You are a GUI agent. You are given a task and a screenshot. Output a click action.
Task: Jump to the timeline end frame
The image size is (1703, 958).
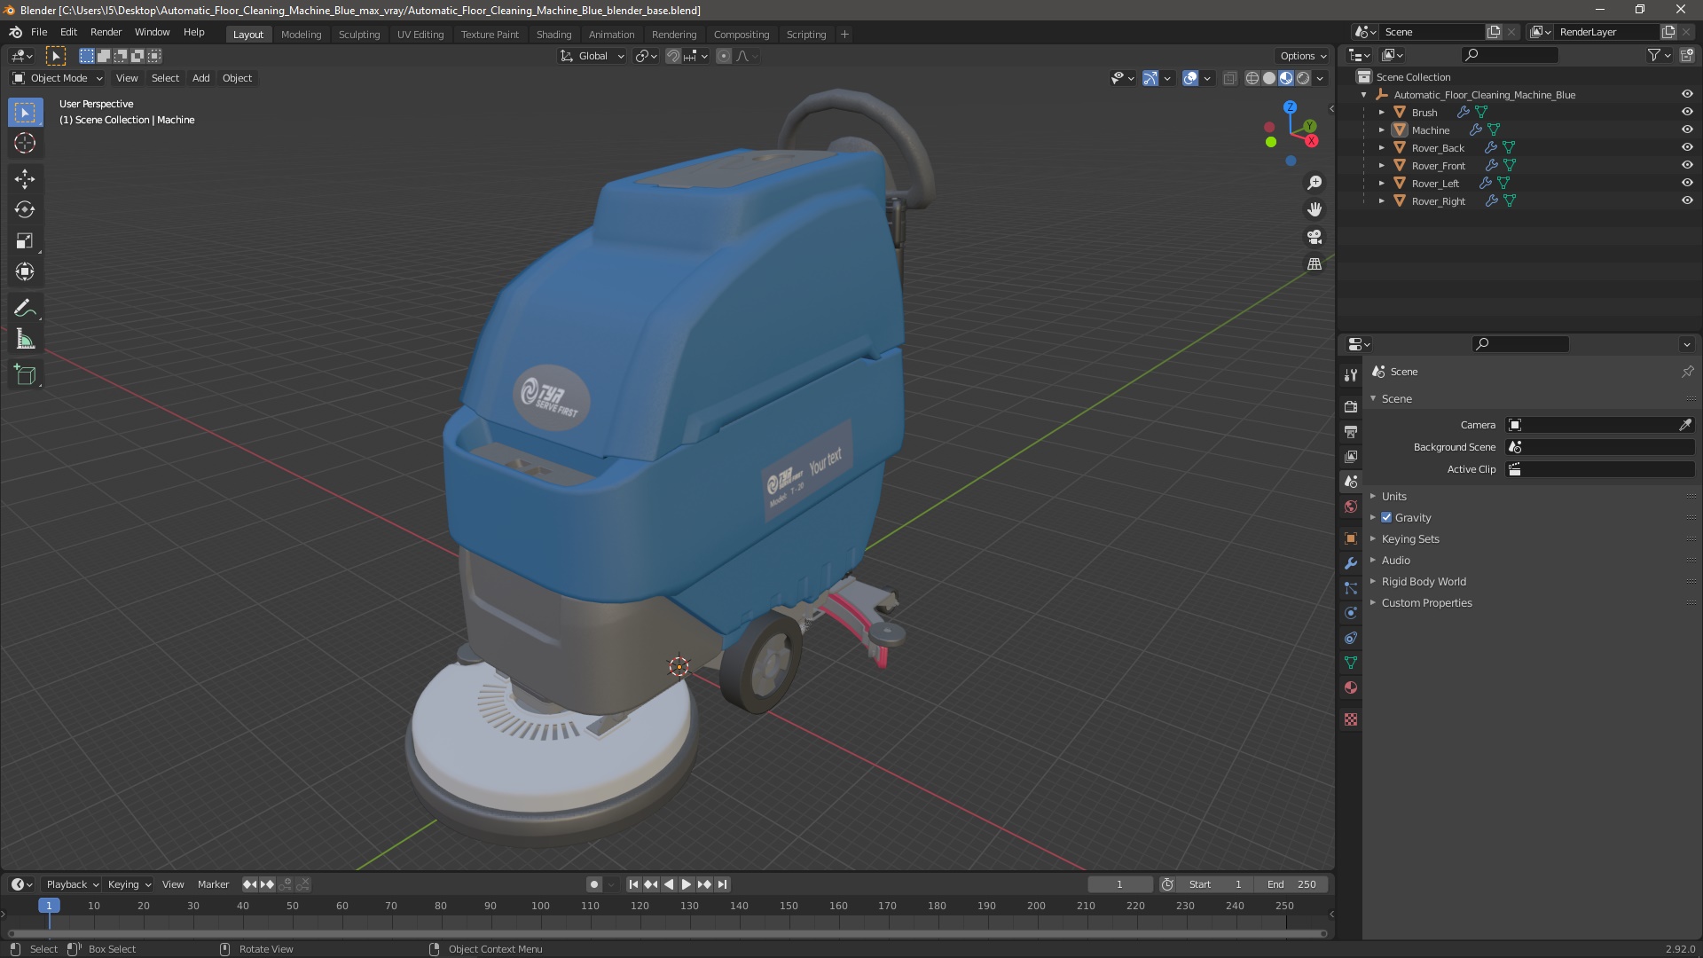tap(723, 884)
